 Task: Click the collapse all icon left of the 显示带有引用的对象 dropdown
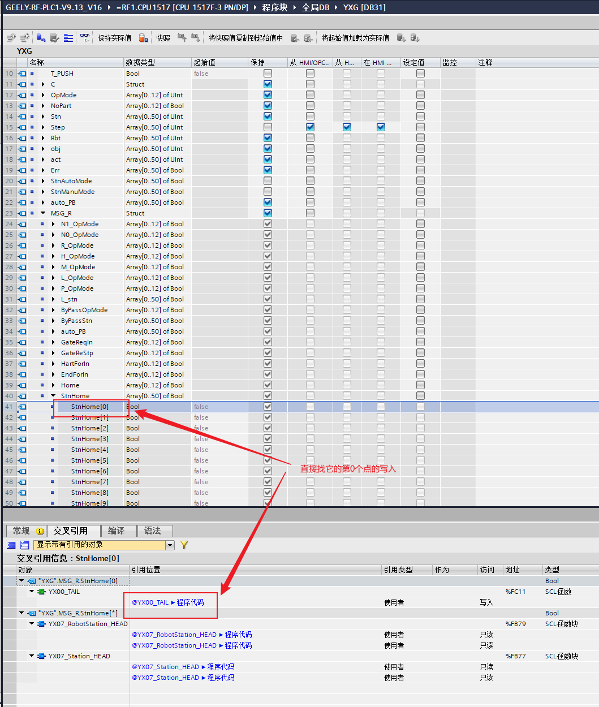pos(24,545)
